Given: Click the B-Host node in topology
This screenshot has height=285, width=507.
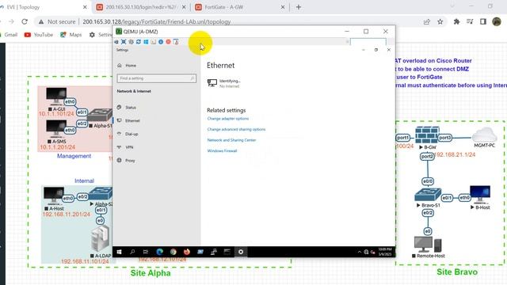Looking at the screenshot, I should [480, 195].
